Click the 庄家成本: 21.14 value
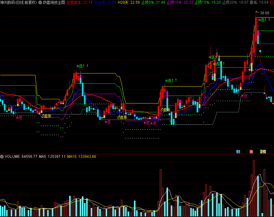 click(x=79, y=2)
